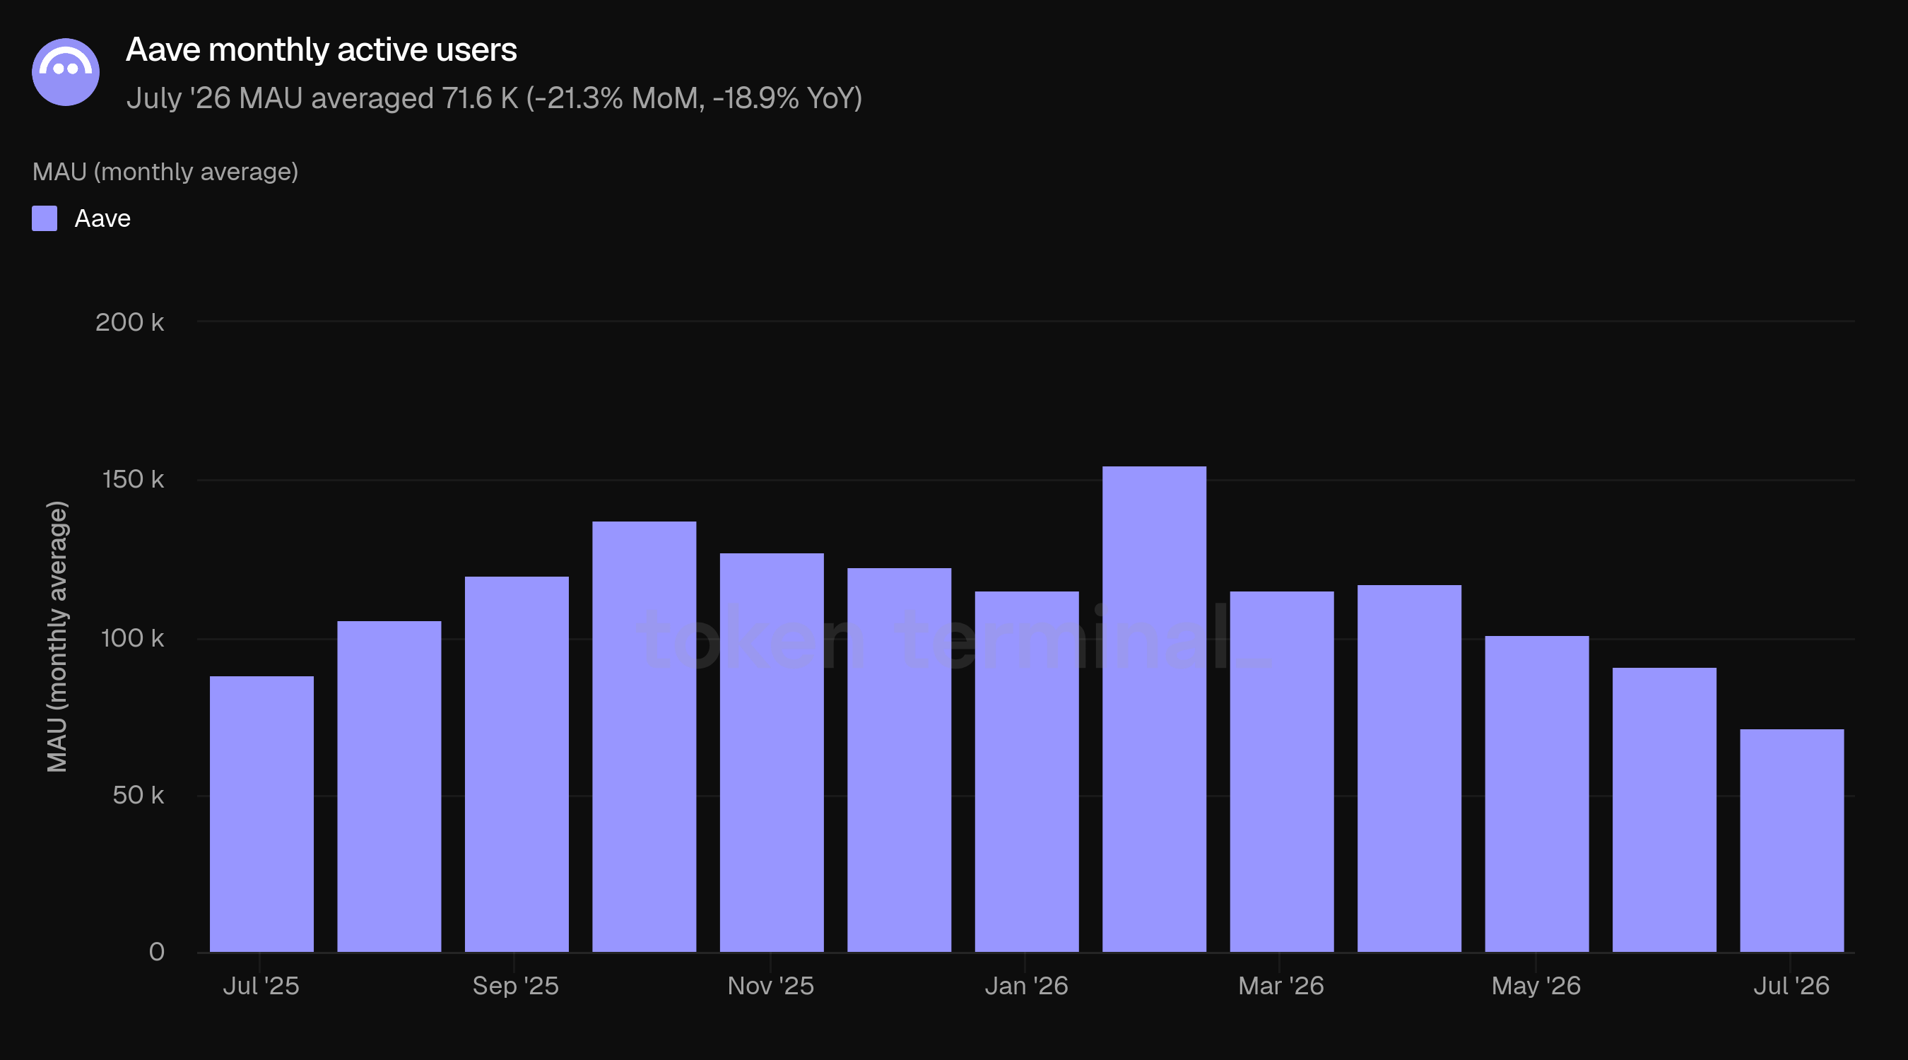Click the purple Aave legend swatch

tap(45, 218)
